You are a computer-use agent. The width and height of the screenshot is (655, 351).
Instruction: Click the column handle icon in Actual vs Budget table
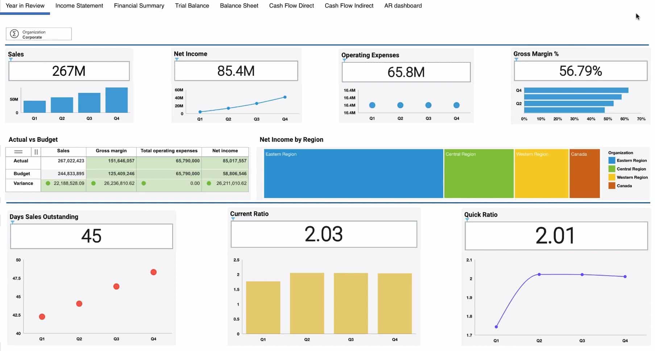point(36,152)
